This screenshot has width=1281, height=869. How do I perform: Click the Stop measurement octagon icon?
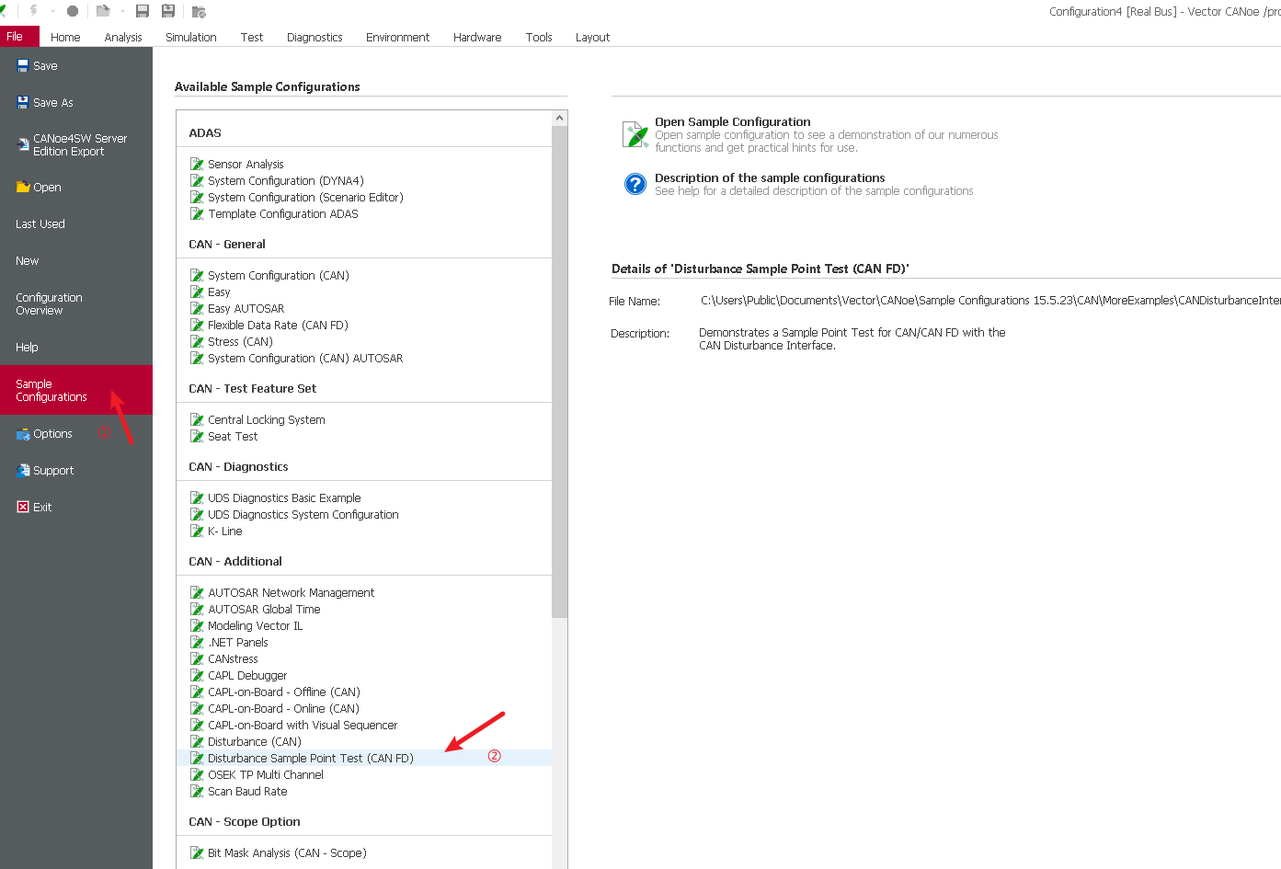(73, 11)
